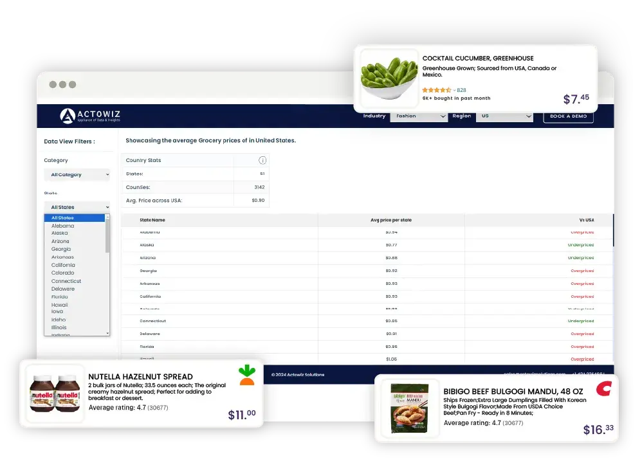Click the Cocktail Cucumber, Greenhouse title
The height and width of the screenshot is (463, 642).
478,59
